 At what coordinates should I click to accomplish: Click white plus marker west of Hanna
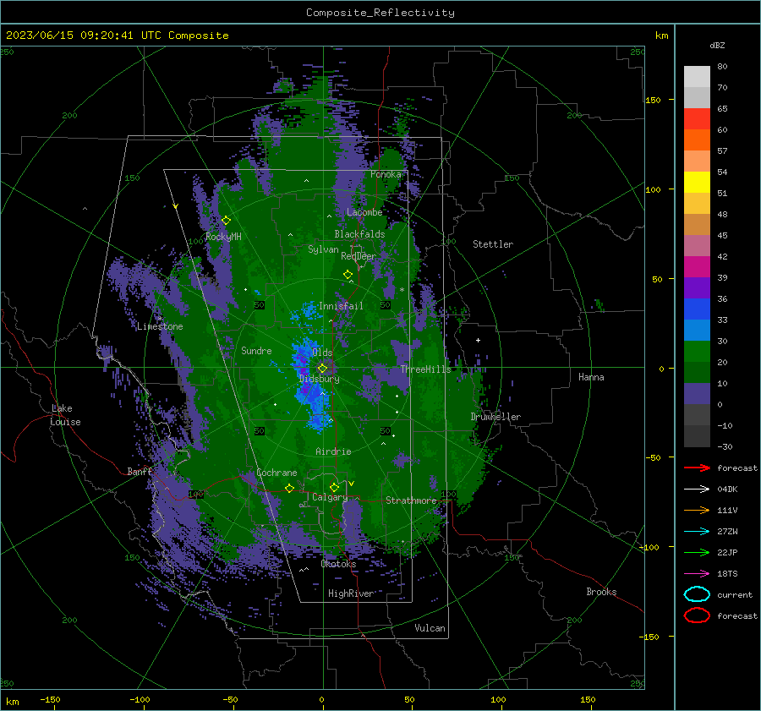478,340
